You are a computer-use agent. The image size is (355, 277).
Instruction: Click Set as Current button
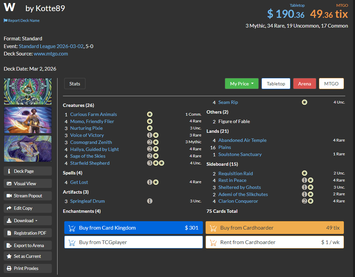tap(28, 256)
